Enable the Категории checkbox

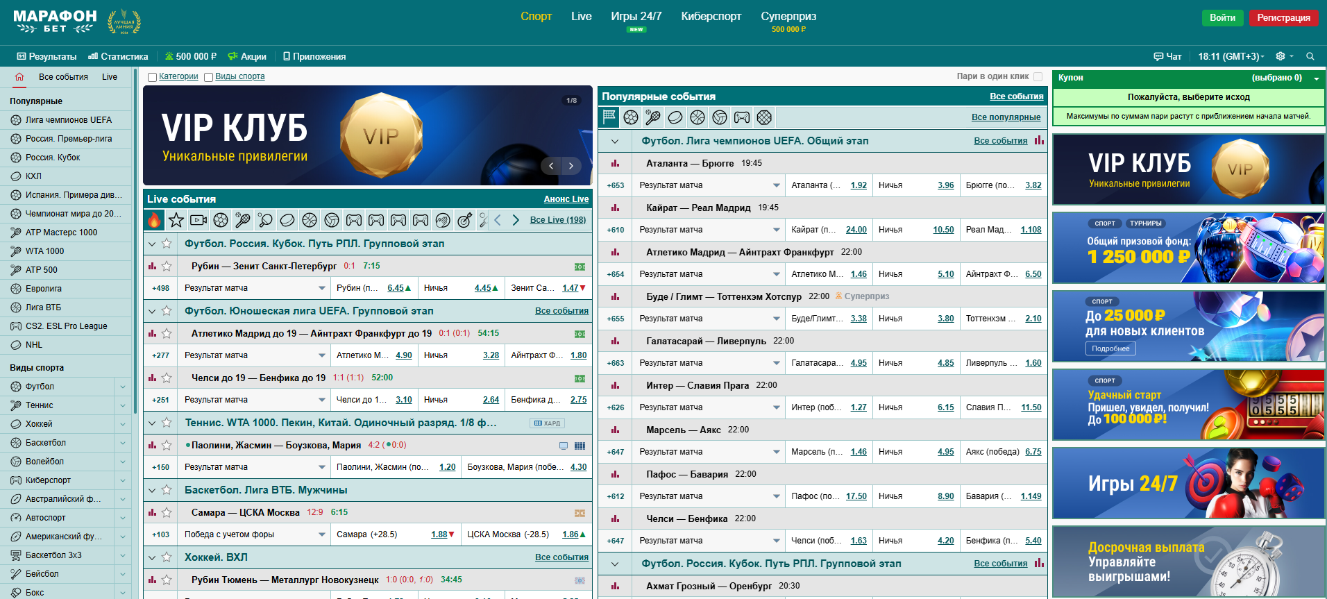[152, 77]
